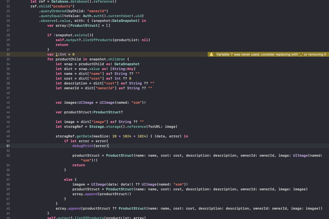Click ProductStruct? type on line 44
329x219 pixels.
coord(108,112)
